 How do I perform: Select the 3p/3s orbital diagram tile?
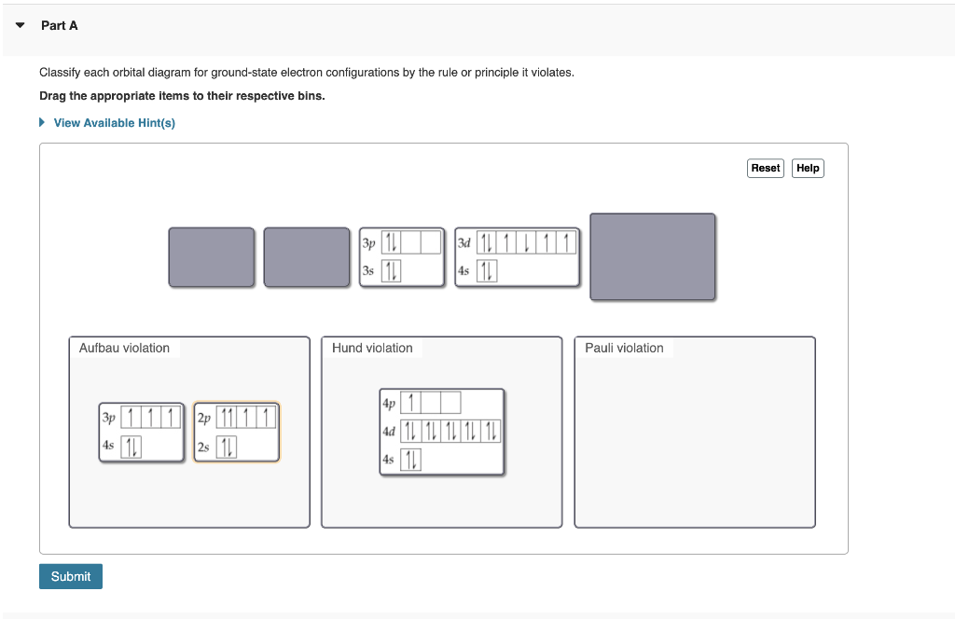(402, 257)
